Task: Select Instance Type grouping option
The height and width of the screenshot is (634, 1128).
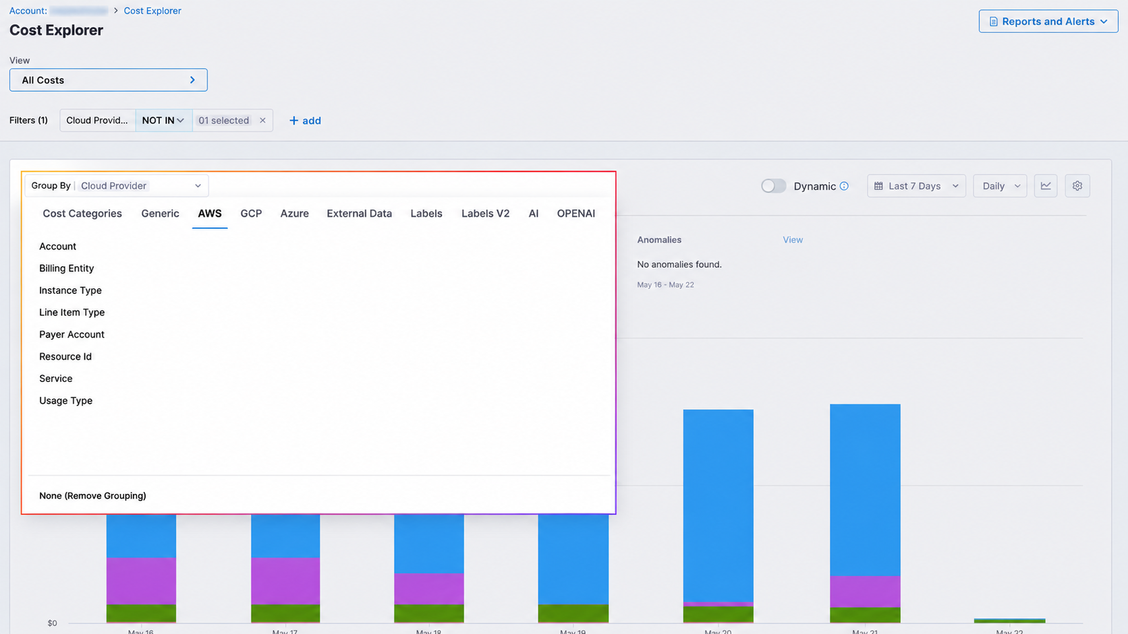Action: [70, 290]
